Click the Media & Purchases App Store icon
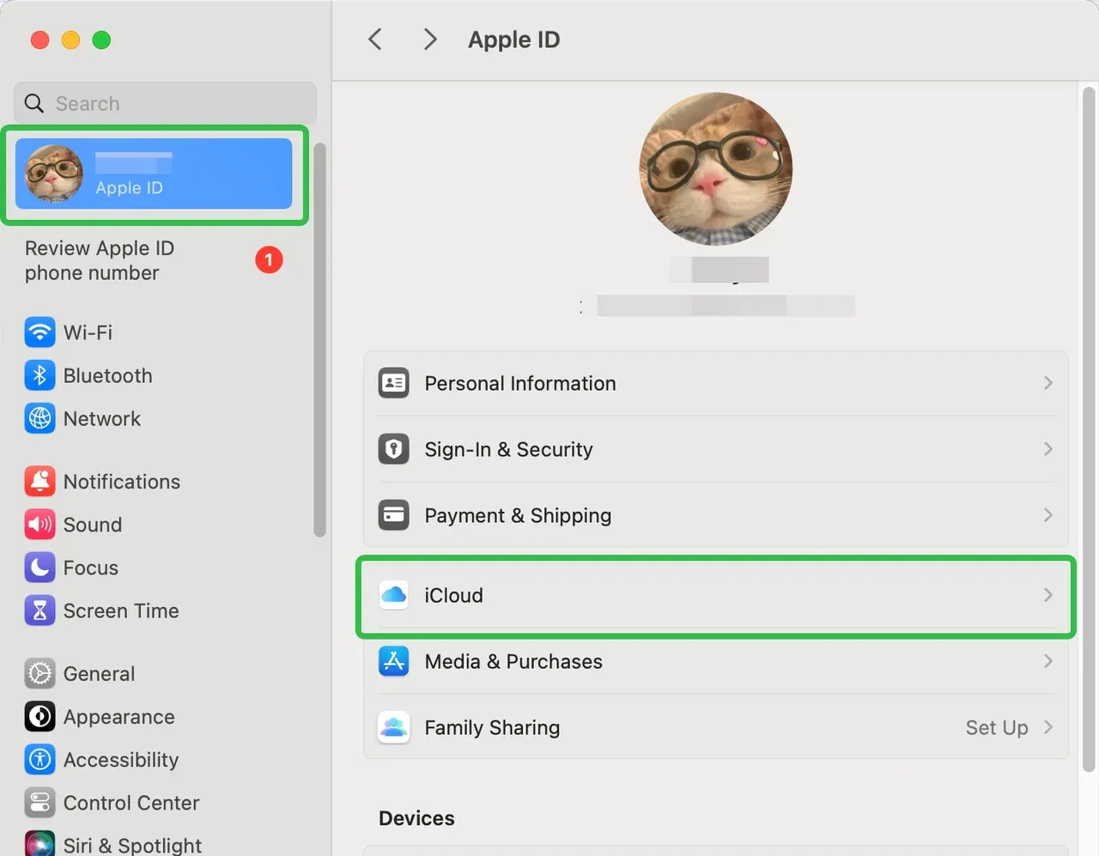The image size is (1099, 856). pyautogui.click(x=394, y=661)
